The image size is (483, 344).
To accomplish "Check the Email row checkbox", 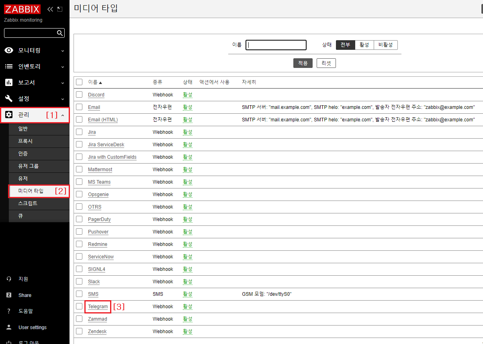I will [x=79, y=107].
